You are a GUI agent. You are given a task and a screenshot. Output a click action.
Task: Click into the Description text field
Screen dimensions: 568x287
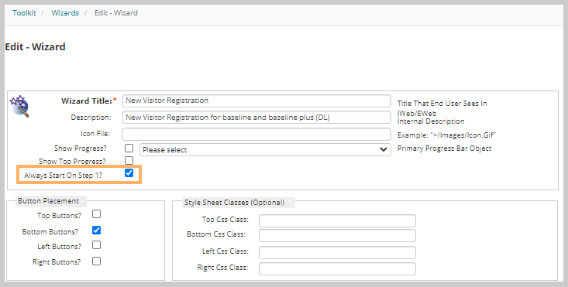(256, 118)
